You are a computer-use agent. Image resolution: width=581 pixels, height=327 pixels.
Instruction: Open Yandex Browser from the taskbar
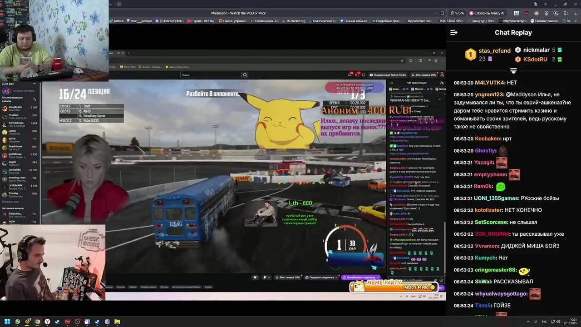pyautogui.click(x=47, y=322)
